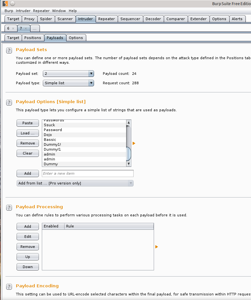Switch to the main Target tab
Screen dimensions: 251x300
click(13, 19)
